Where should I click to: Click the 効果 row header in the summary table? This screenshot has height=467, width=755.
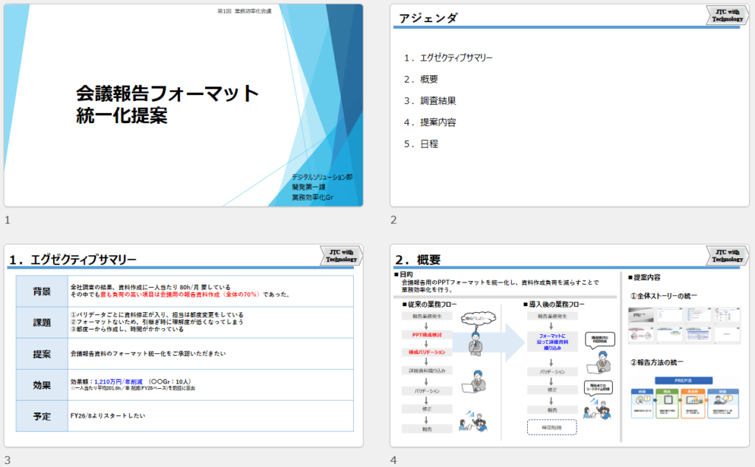(x=42, y=384)
